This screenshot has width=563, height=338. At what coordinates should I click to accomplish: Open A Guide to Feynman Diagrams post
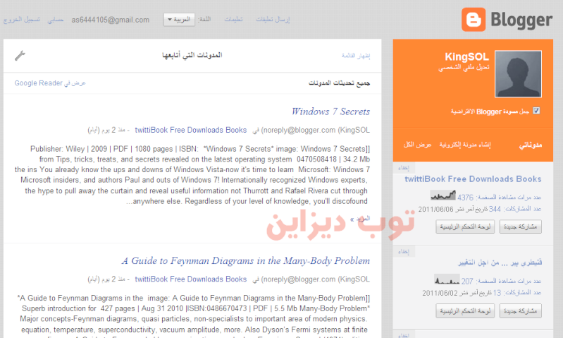pyautogui.click(x=246, y=260)
